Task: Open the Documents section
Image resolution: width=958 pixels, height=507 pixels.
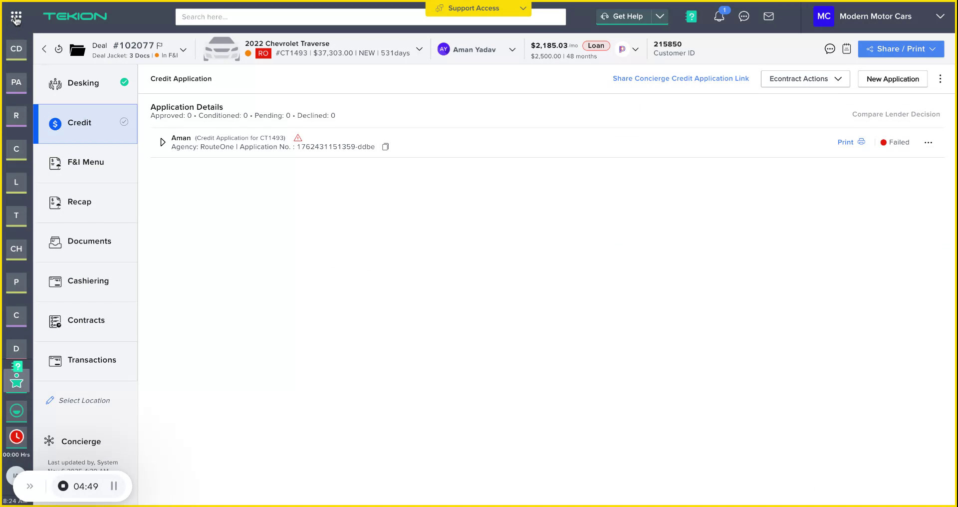Action: pyautogui.click(x=89, y=241)
